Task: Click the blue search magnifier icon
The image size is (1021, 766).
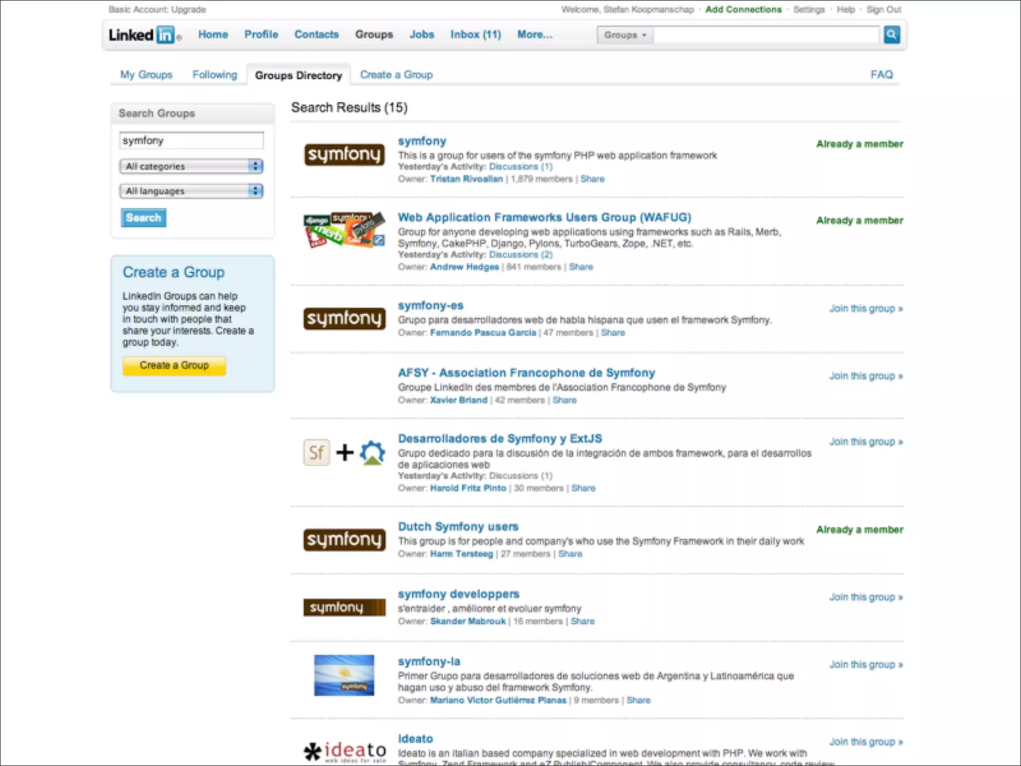Action: point(892,34)
